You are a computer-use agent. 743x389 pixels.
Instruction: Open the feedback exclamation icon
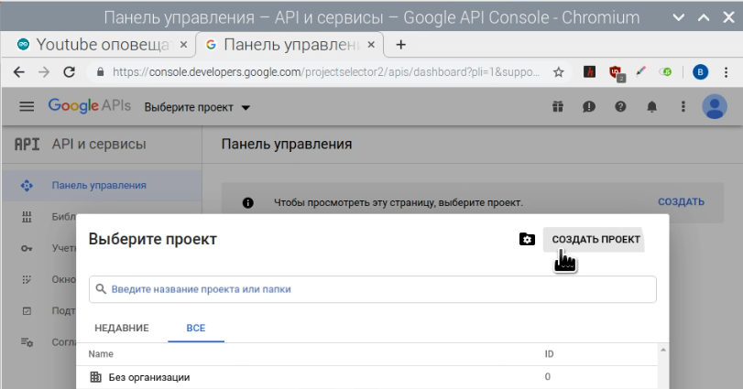pos(589,107)
